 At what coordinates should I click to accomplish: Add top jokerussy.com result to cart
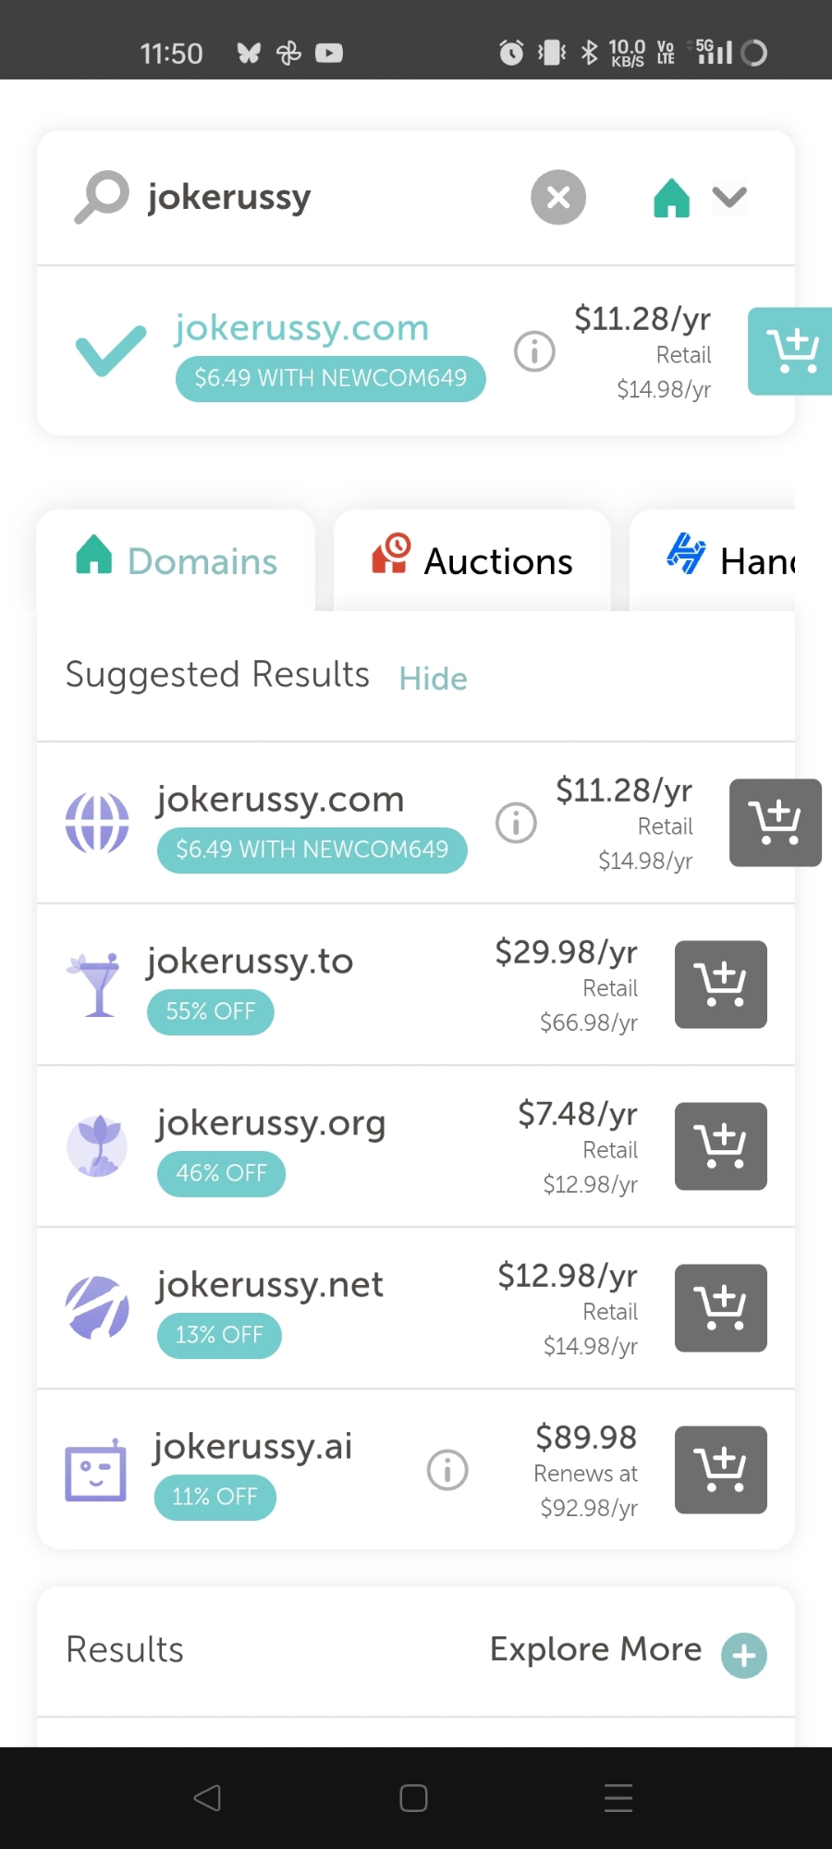[789, 351]
